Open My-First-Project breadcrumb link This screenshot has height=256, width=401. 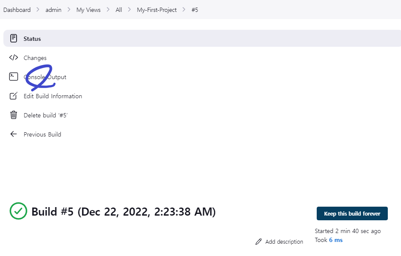[x=157, y=10]
